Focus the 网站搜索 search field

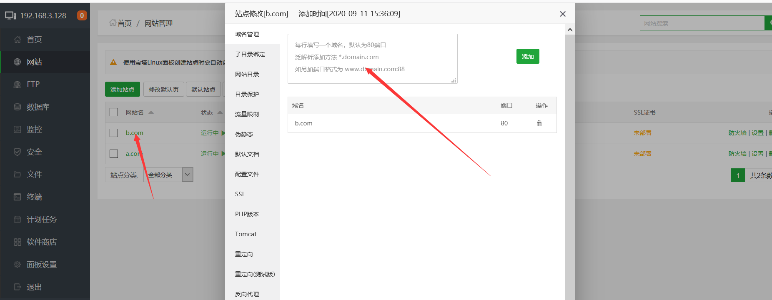(702, 23)
